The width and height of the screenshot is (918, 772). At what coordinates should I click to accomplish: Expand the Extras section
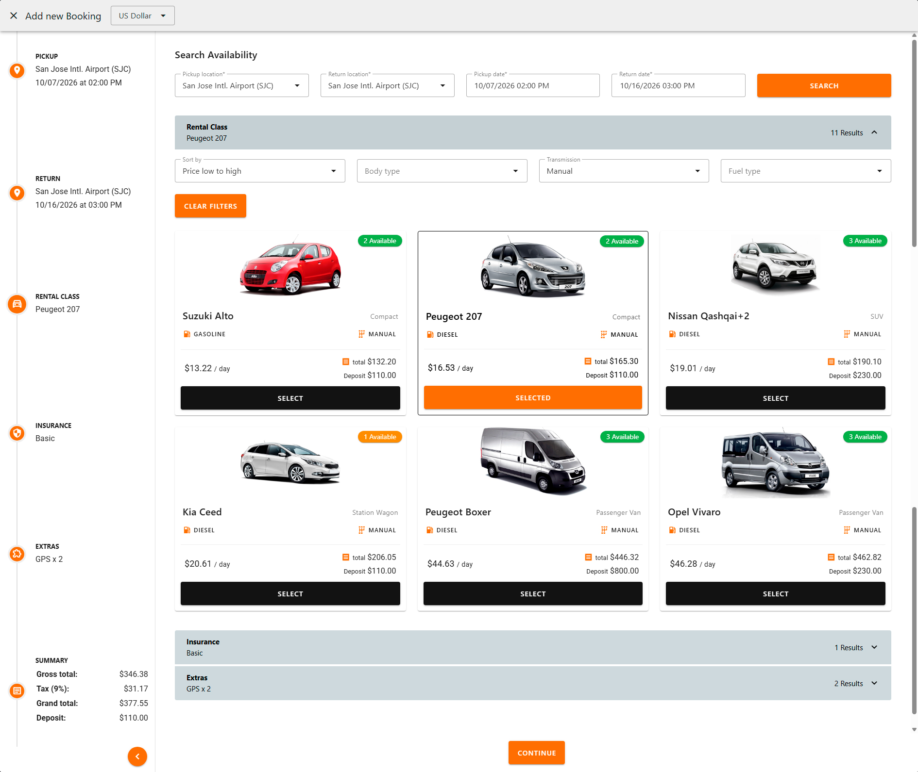coord(533,683)
